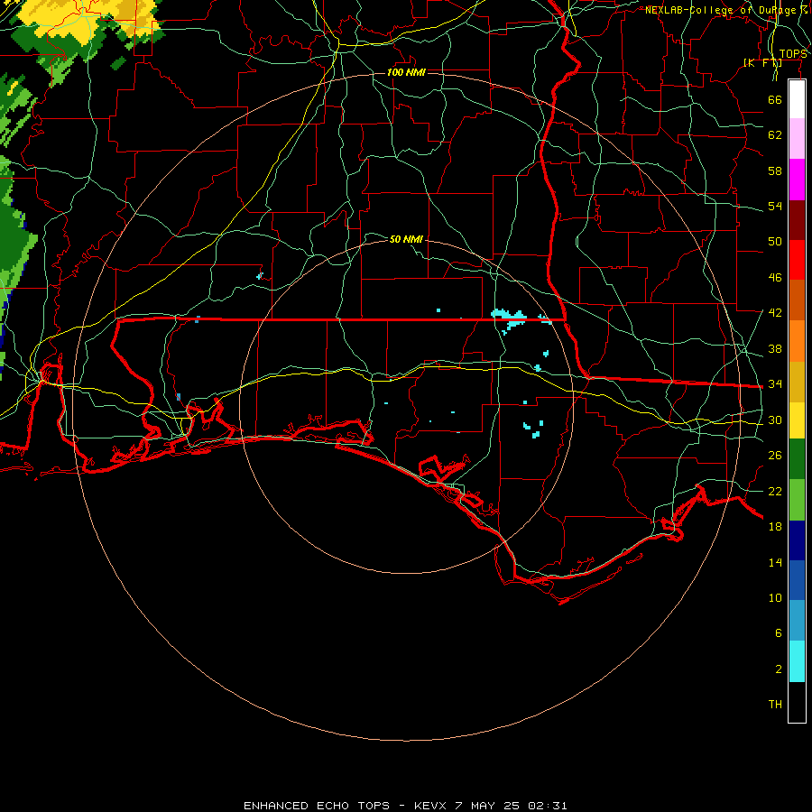Click the "6" legend value

click(778, 633)
